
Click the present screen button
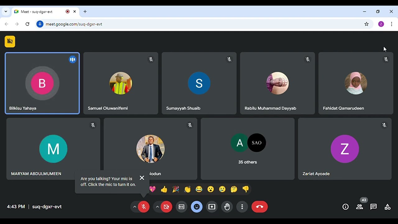click(x=212, y=207)
